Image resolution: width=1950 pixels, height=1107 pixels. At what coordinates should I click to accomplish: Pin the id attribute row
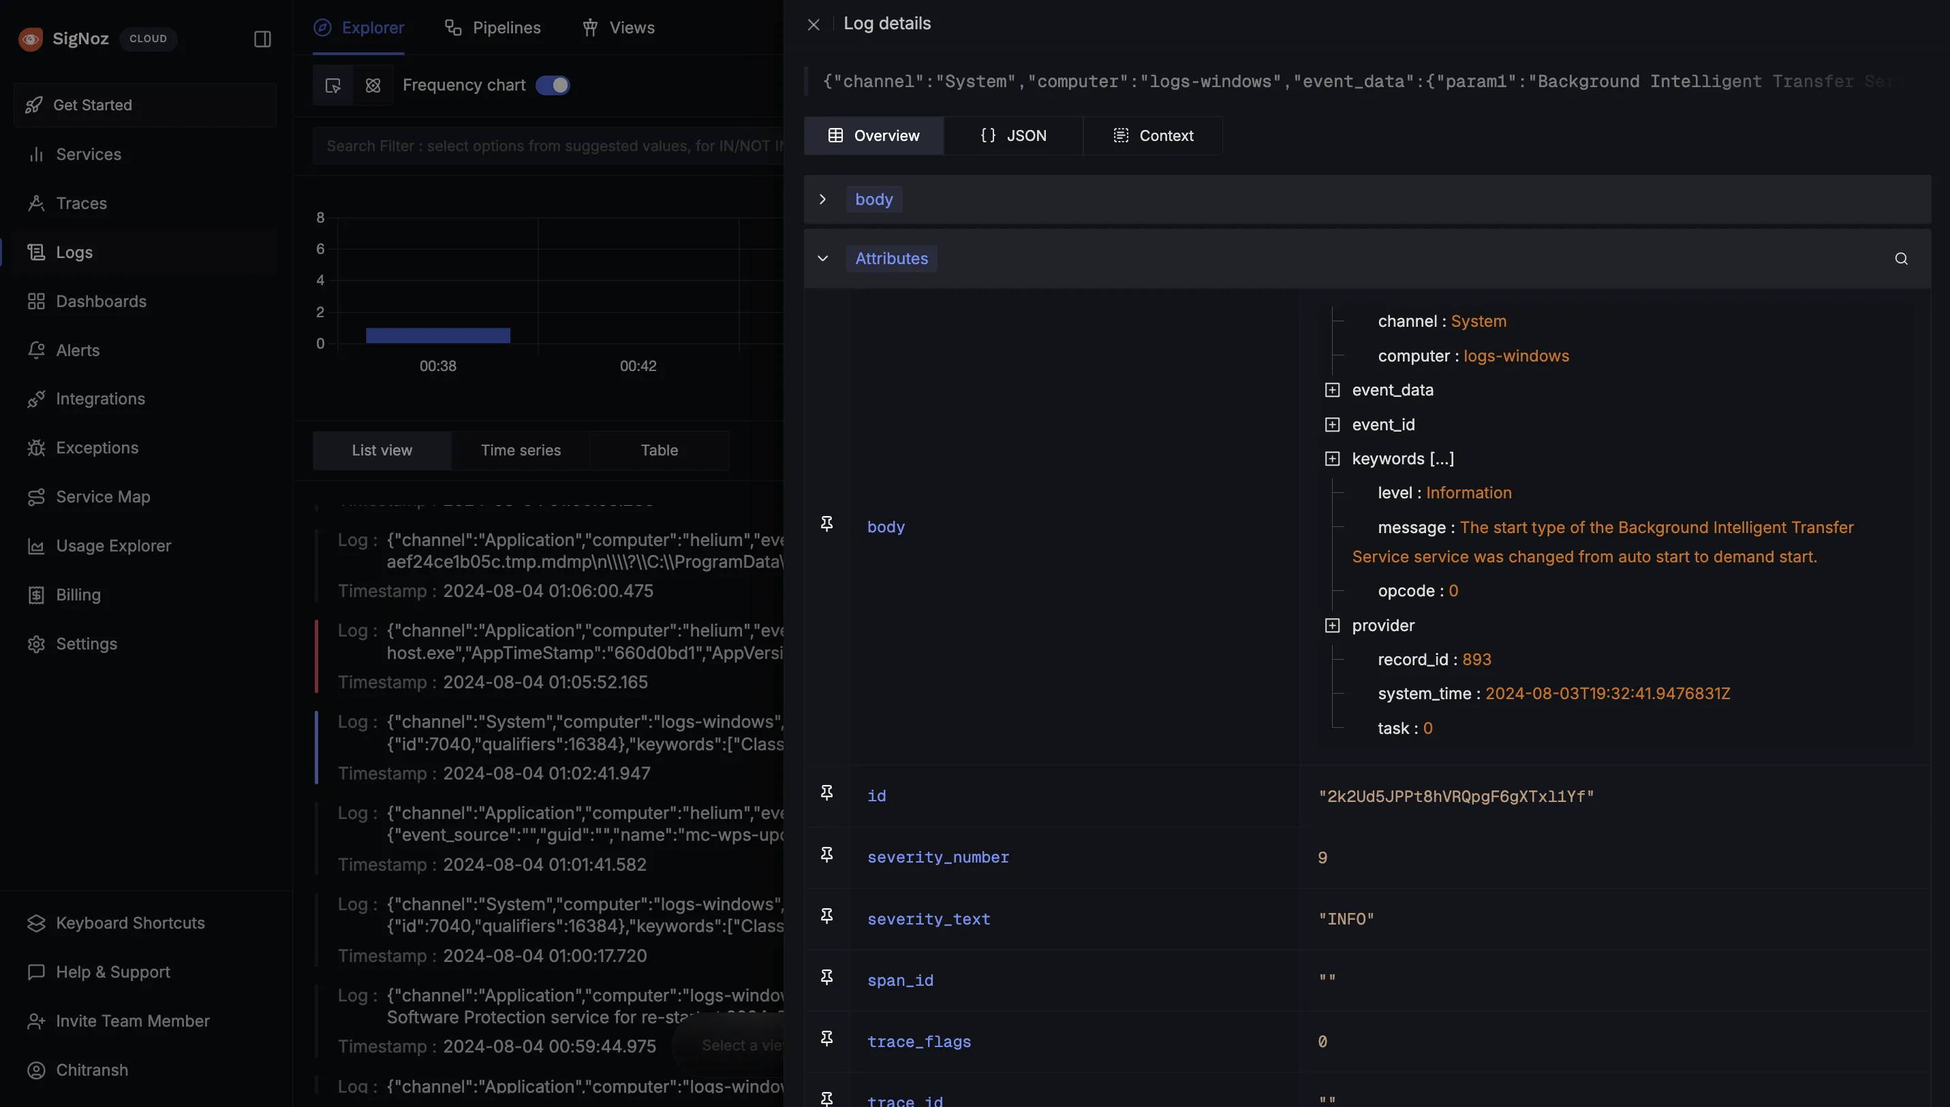coord(826,792)
